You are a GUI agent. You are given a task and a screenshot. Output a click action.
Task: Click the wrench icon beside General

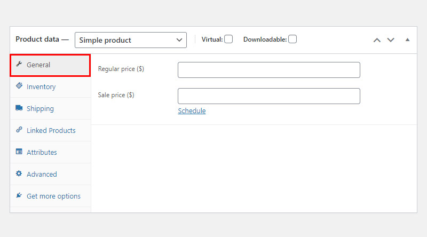[19, 64]
